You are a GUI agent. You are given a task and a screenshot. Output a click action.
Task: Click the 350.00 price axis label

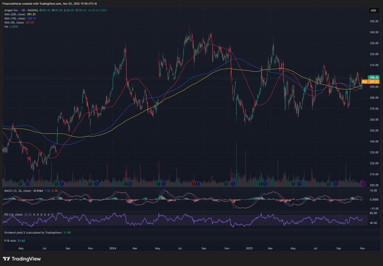coord(374,21)
